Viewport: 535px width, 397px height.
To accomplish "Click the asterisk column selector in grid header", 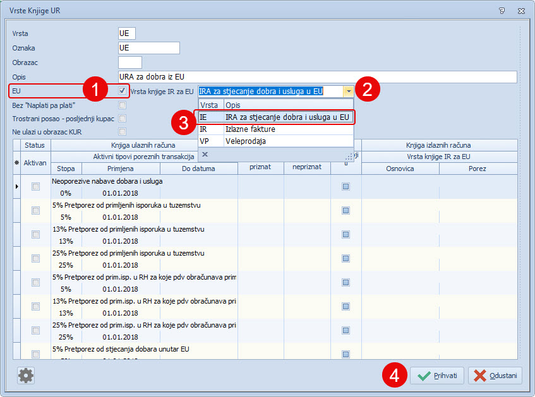I will 16,163.
